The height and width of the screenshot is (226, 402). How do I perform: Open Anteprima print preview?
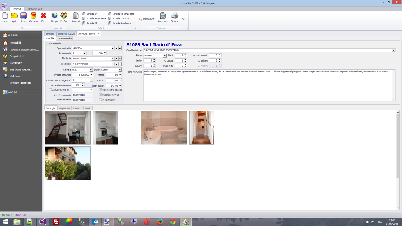pos(163,16)
